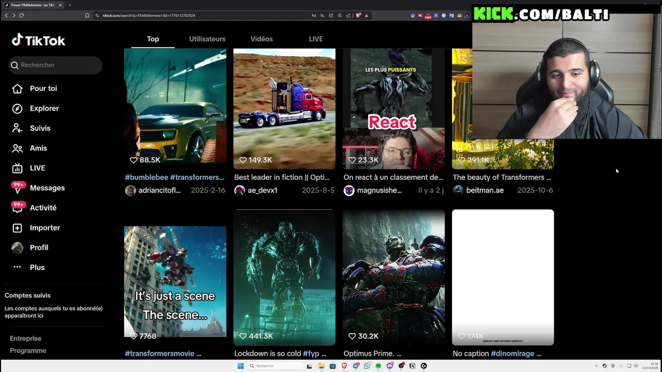Open a new browser tab
The width and height of the screenshot is (662, 372).
69,5
